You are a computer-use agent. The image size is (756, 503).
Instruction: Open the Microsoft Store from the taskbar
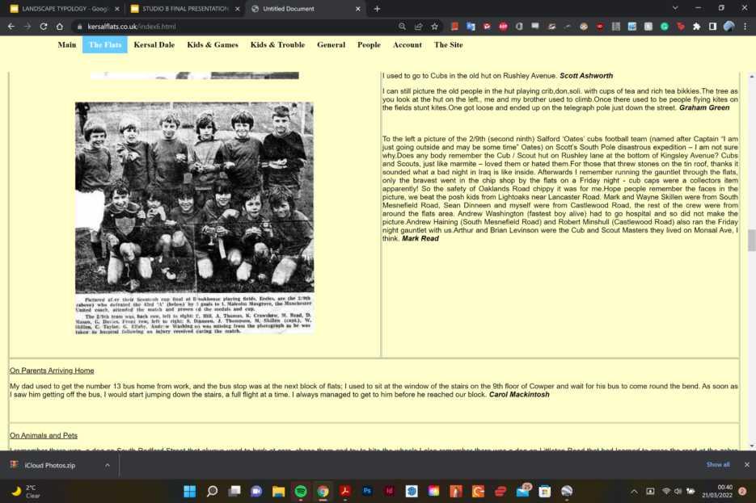pyautogui.click(x=545, y=491)
